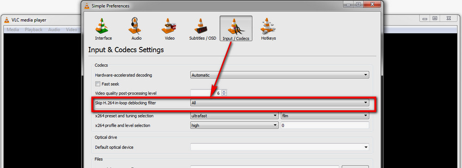
Task: Open Skip H.264 in-loop deblocking filter dropdown
Action: [x=280, y=103]
